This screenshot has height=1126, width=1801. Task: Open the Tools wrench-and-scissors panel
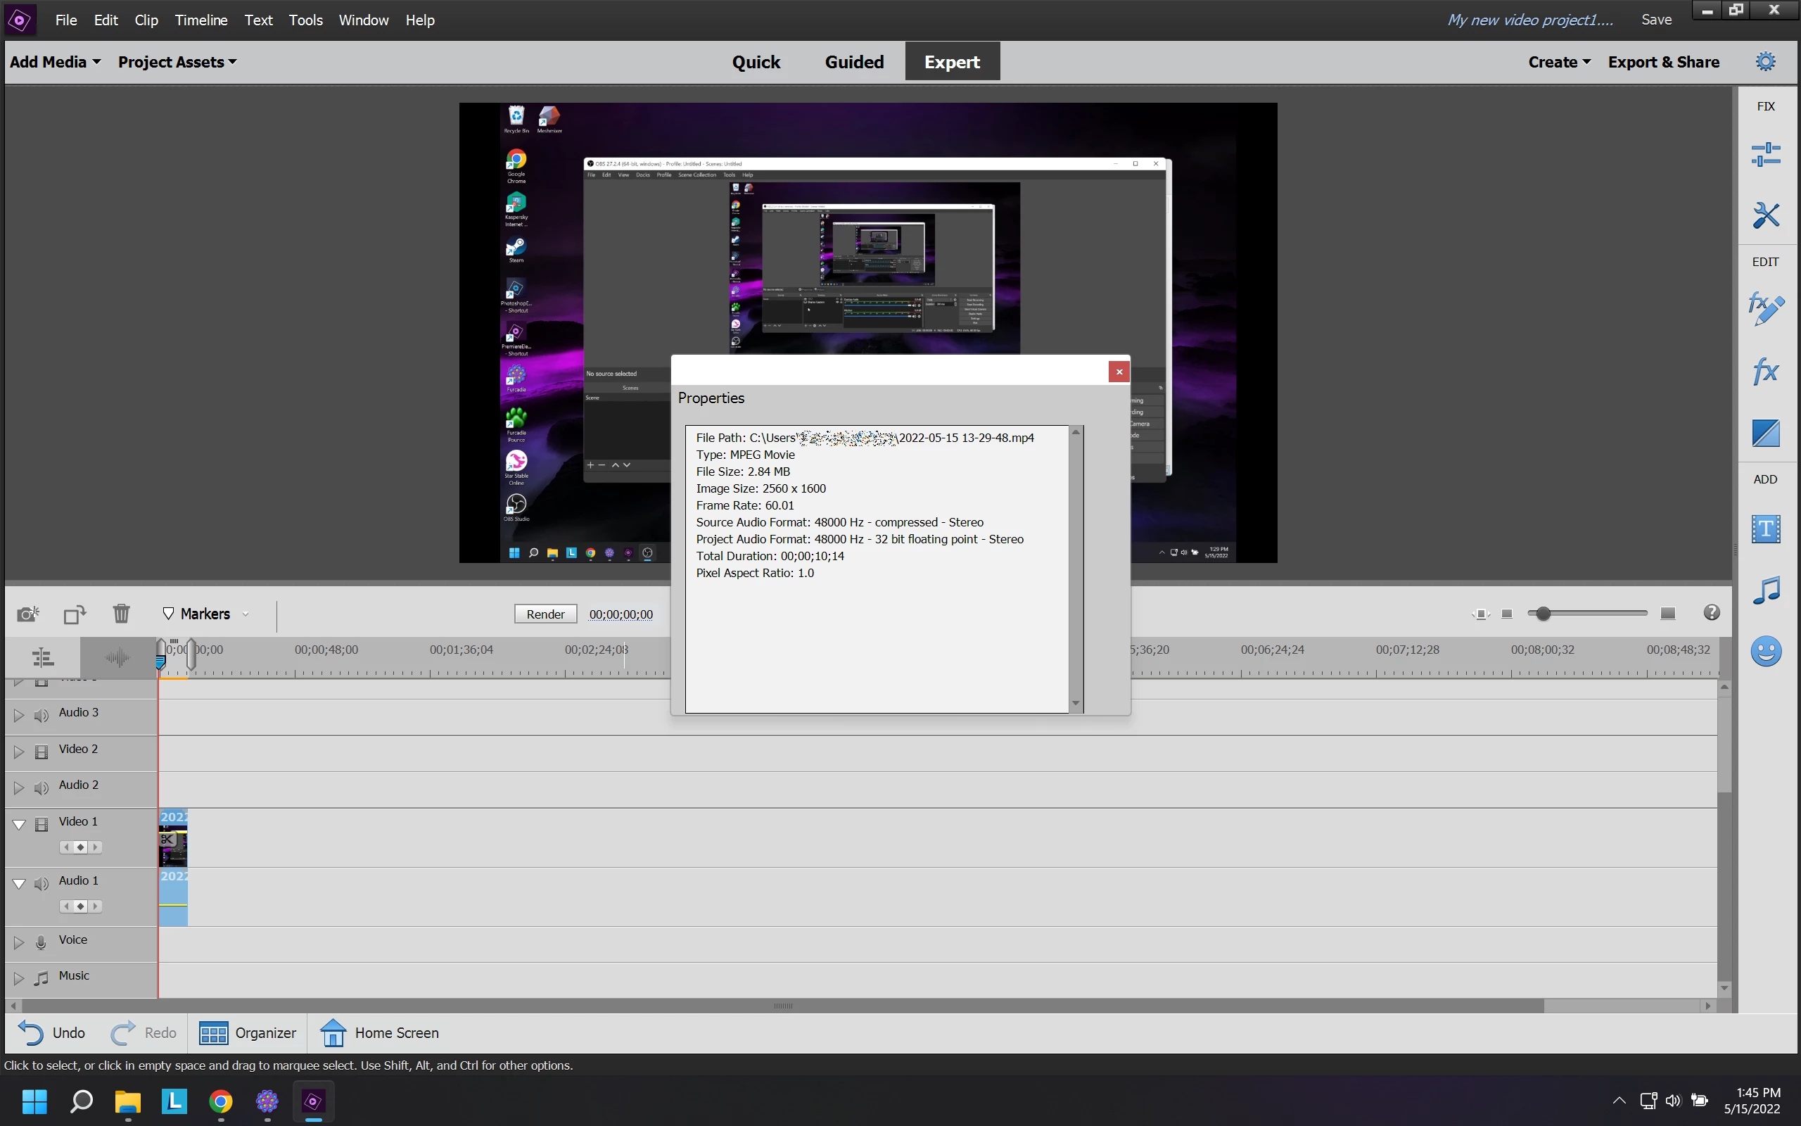pyautogui.click(x=1765, y=216)
